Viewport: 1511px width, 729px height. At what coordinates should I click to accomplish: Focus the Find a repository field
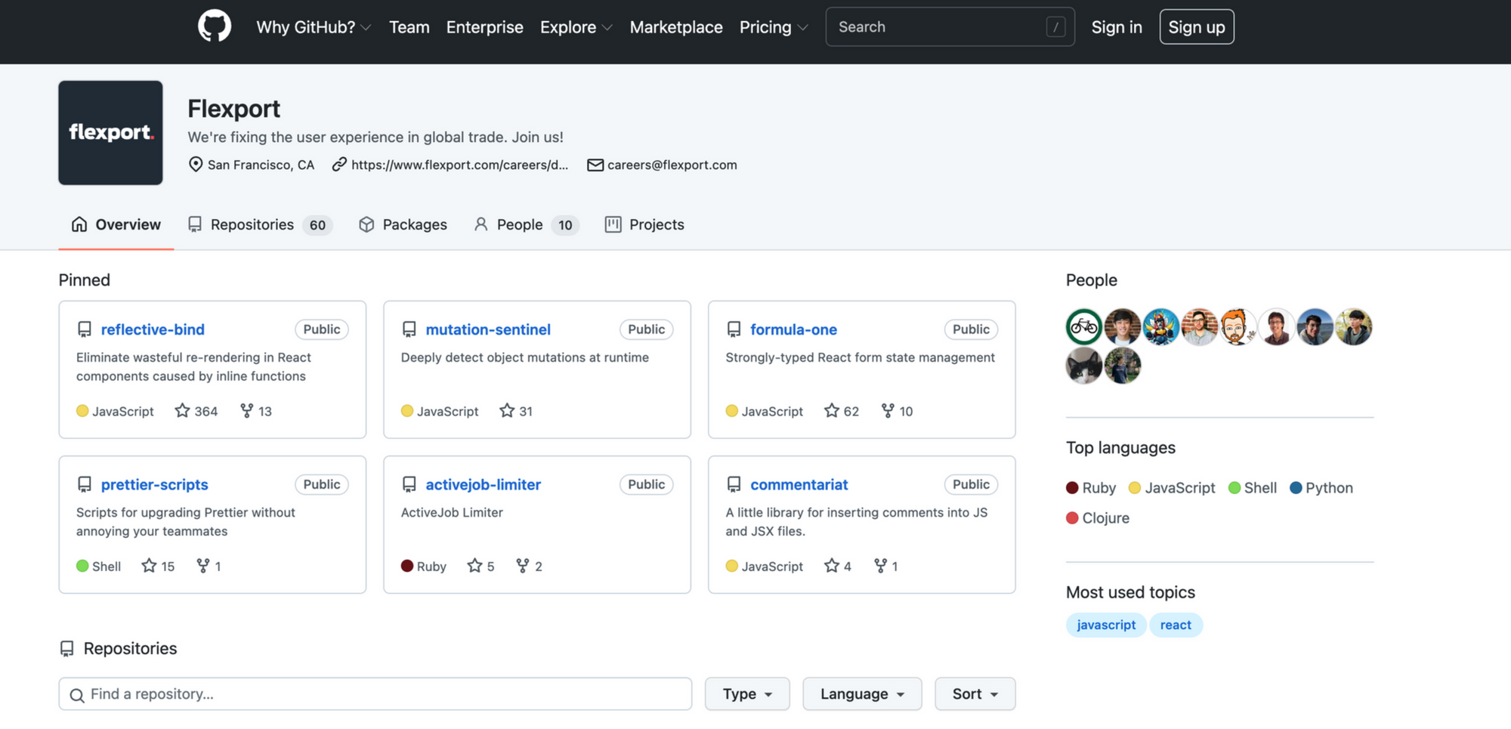click(x=375, y=694)
